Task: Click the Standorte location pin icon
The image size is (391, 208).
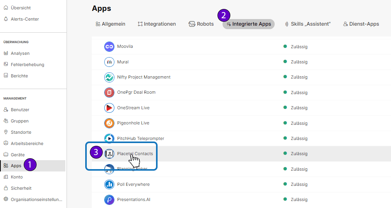Action: [6, 132]
